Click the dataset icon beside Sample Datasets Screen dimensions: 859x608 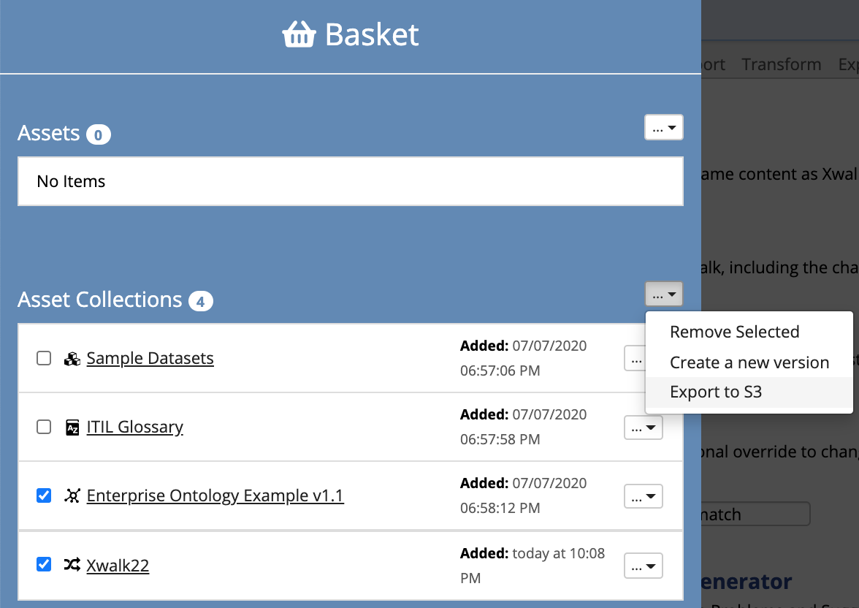pyautogui.click(x=72, y=358)
